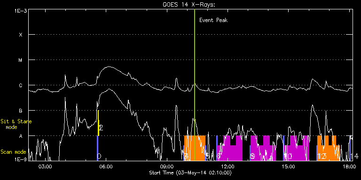The height and width of the screenshot is (180, 361).
Task: Click the "C" flare class axis label
Action: 21,85
